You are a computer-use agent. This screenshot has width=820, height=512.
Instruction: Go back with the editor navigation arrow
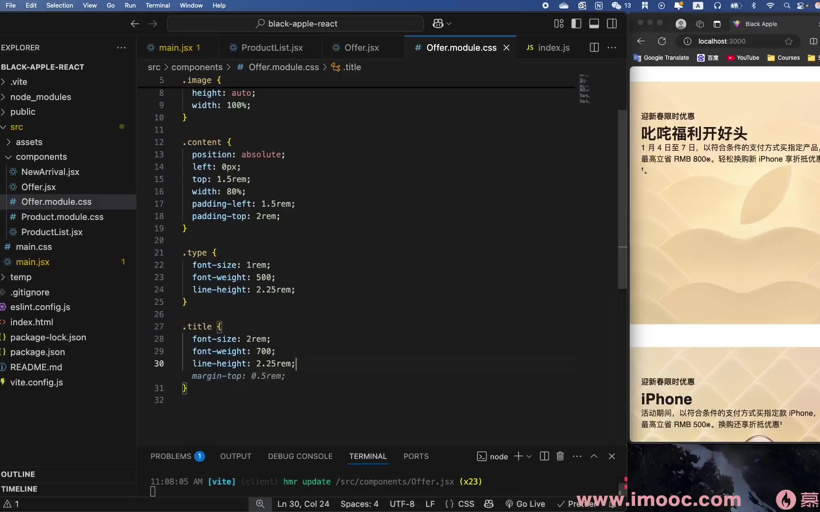pyautogui.click(x=135, y=24)
